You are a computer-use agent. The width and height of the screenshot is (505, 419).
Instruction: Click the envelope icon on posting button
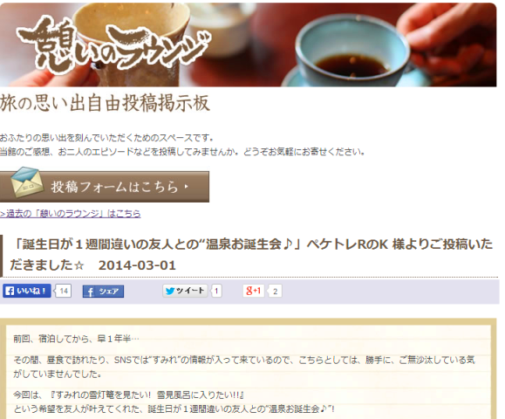pyautogui.click(x=26, y=182)
